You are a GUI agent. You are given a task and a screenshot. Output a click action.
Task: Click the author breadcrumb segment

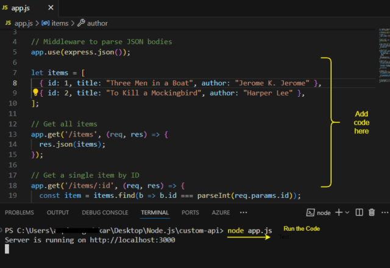point(97,23)
